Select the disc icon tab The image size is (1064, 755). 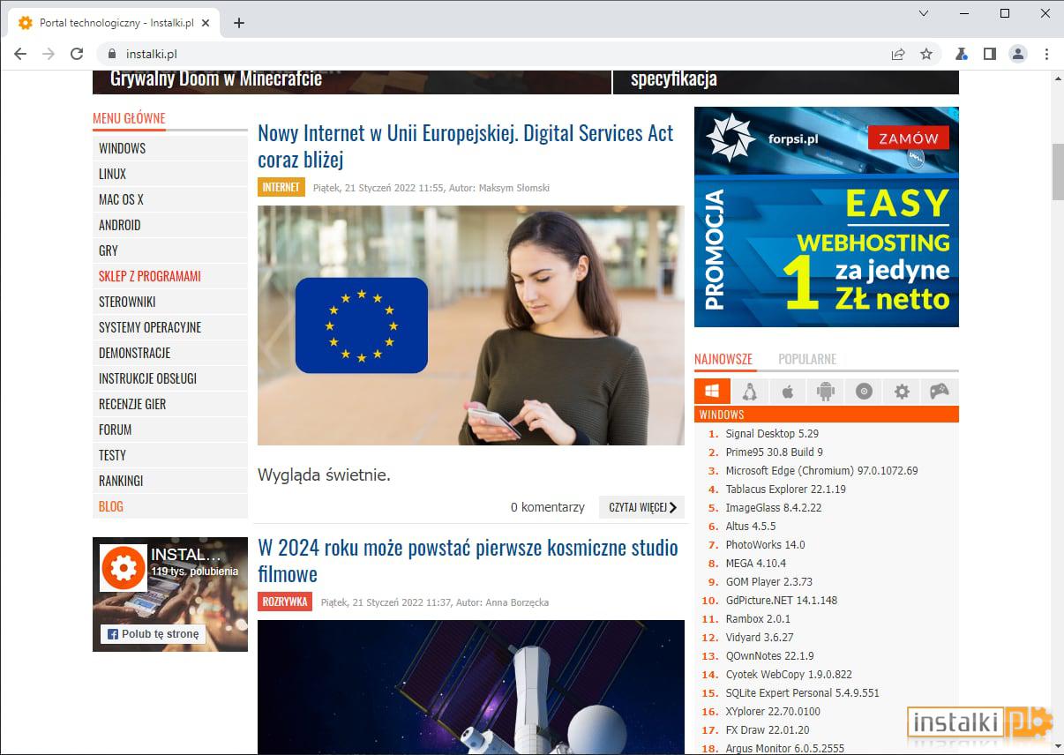864,392
